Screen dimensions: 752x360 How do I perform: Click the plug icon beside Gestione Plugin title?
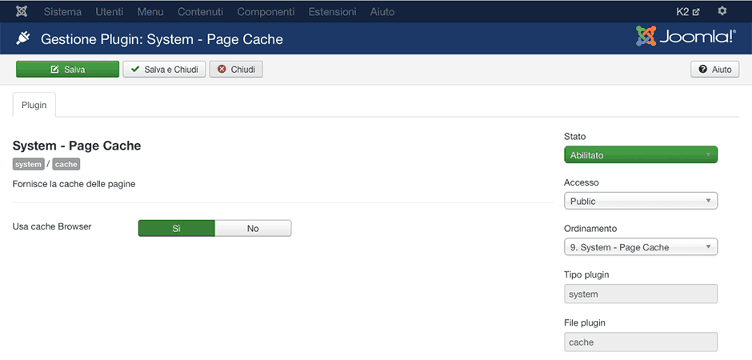point(23,38)
